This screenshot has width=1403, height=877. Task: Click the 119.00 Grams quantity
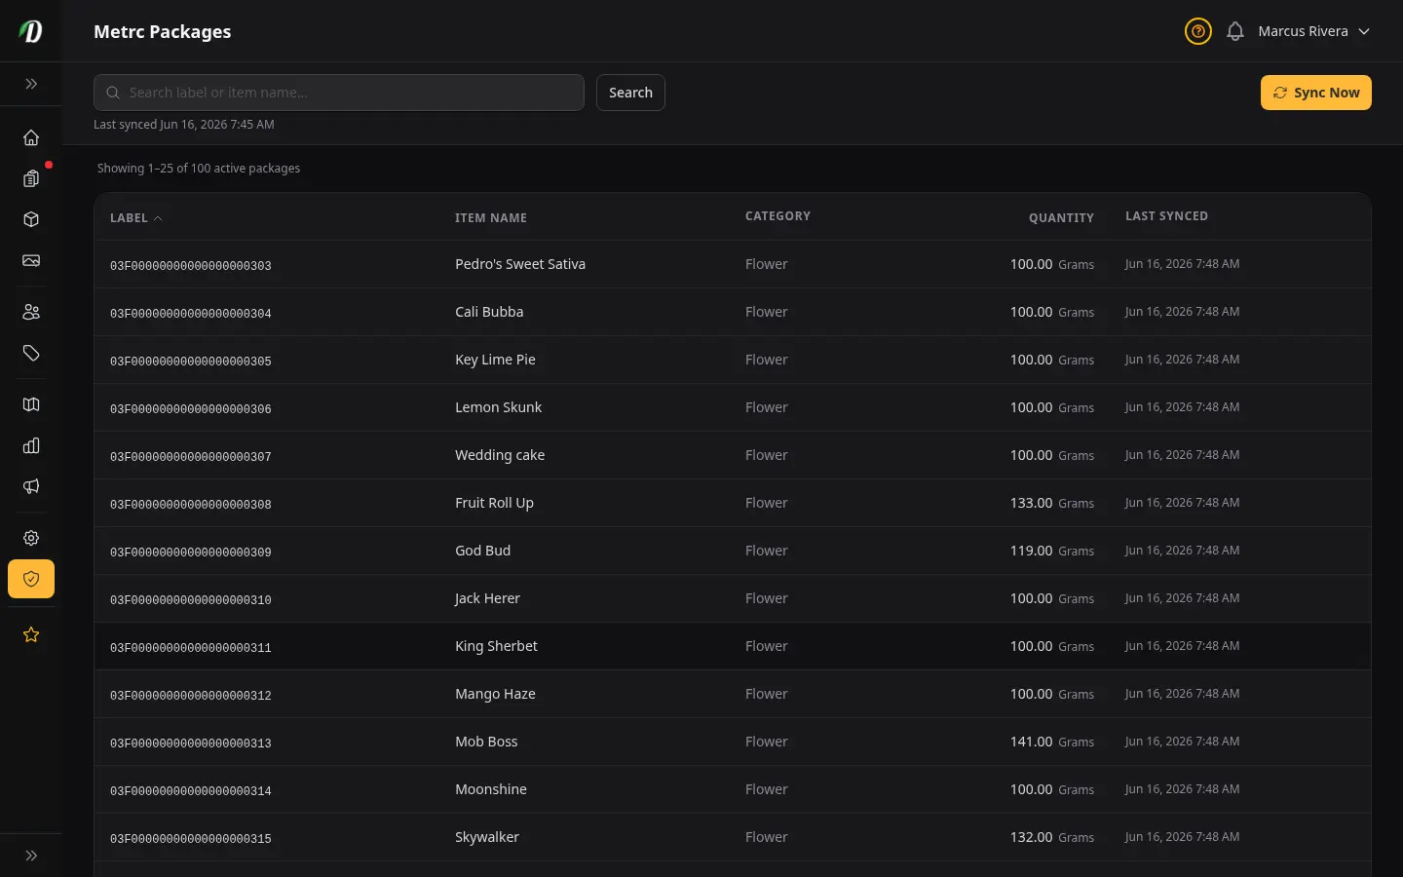pos(1051,551)
